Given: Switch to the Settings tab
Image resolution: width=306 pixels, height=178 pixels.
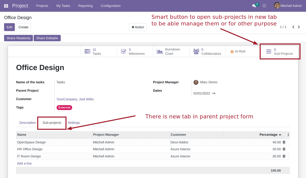Looking at the screenshot, I should point(74,122).
